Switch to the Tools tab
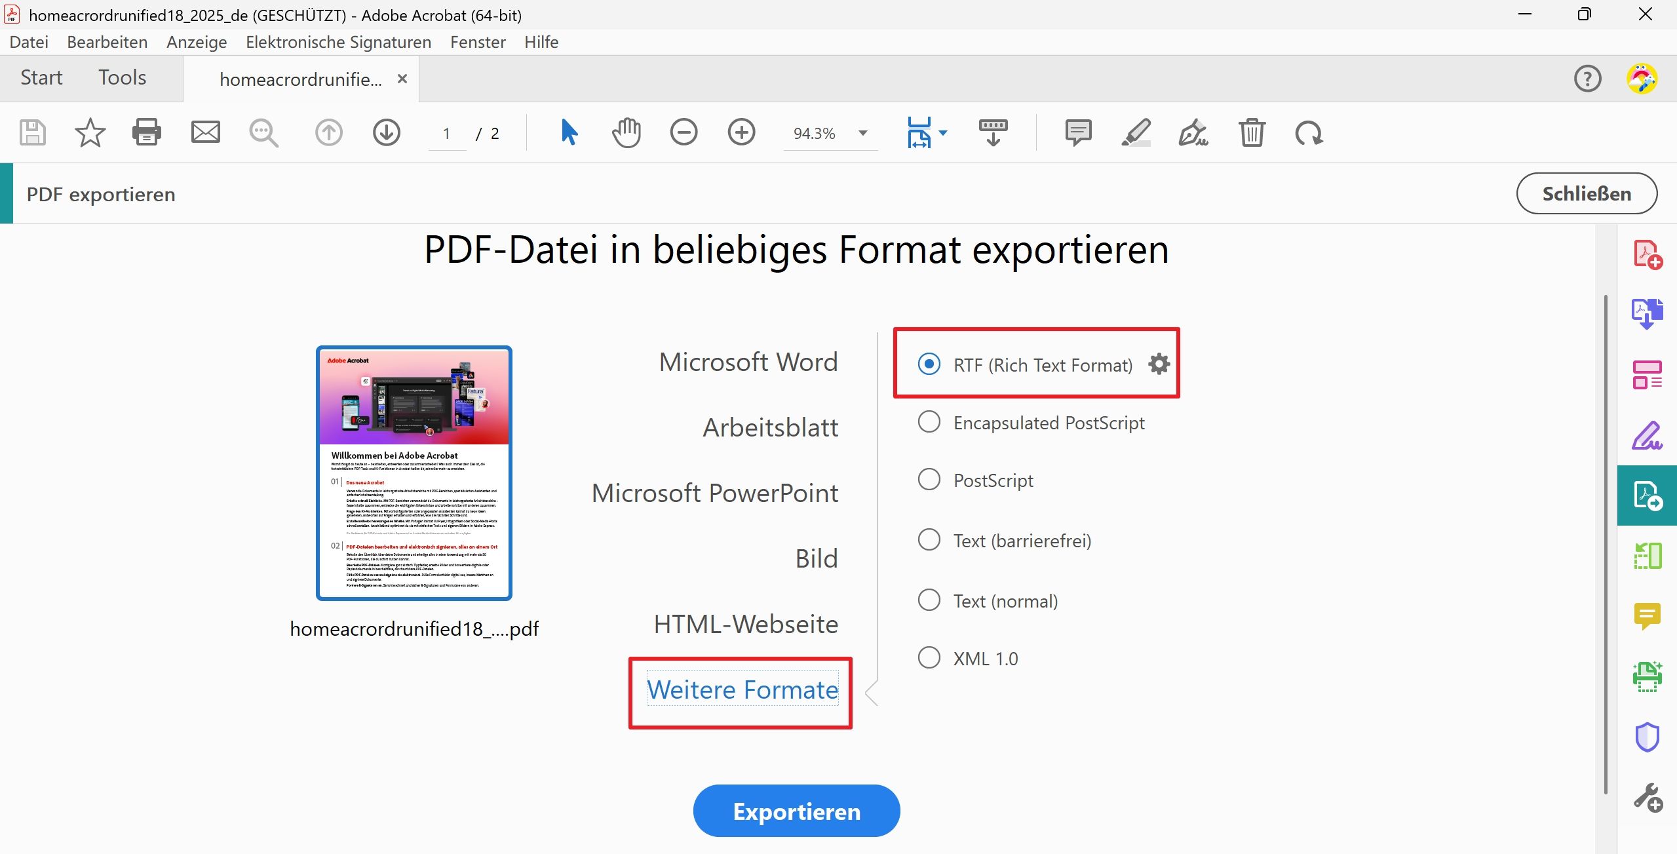The height and width of the screenshot is (854, 1677). point(123,78)
